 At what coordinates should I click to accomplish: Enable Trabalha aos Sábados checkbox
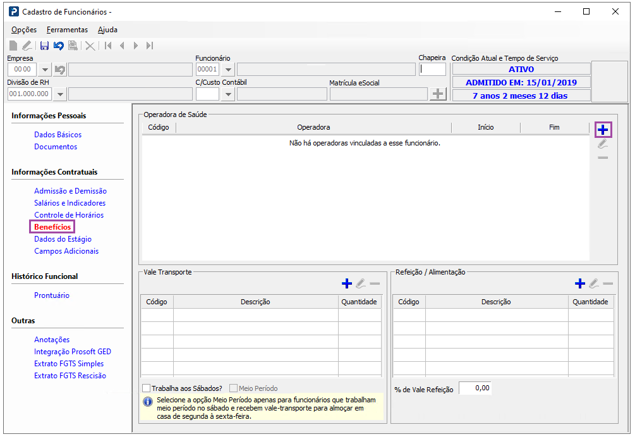pos(146,388)
